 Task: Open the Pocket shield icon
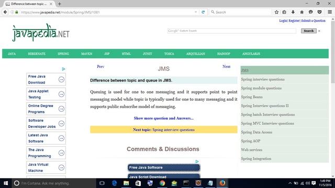319,12
